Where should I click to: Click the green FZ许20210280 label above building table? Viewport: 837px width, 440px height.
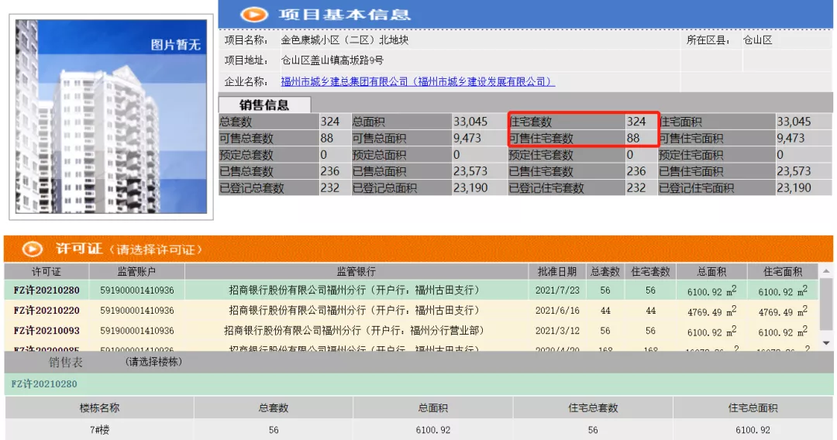(x=43, y=384)
